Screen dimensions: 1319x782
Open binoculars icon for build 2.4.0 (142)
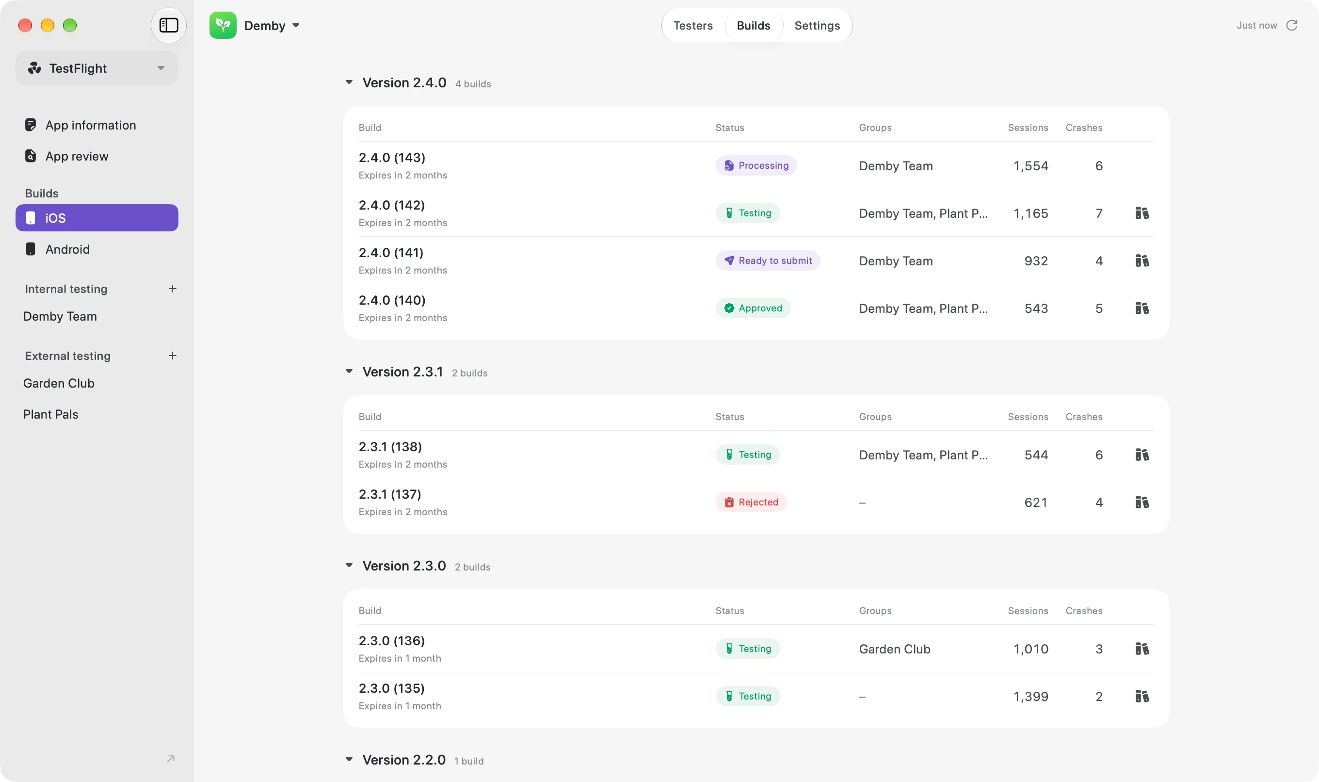(1142, 213)
